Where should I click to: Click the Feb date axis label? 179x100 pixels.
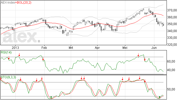point(44,48)
